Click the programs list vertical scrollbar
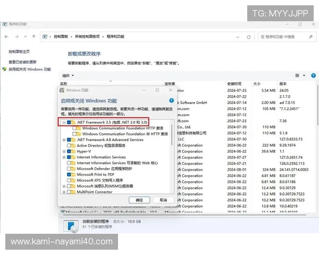The height and width of the screenshot is (255, 319). [317, 105]
